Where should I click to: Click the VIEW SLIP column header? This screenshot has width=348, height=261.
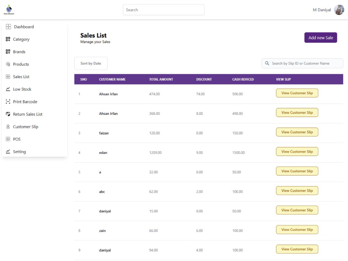283,79
